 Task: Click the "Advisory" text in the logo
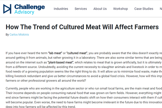24,12
